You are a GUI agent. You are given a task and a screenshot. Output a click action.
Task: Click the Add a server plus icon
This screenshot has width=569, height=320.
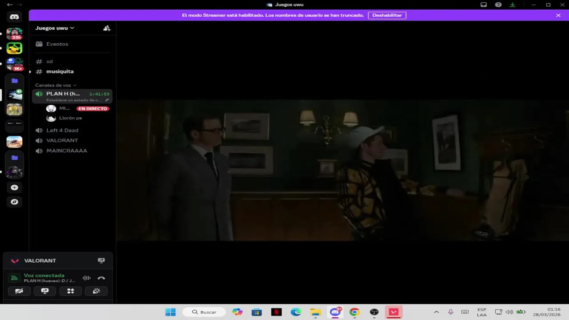tap(14, 187)
